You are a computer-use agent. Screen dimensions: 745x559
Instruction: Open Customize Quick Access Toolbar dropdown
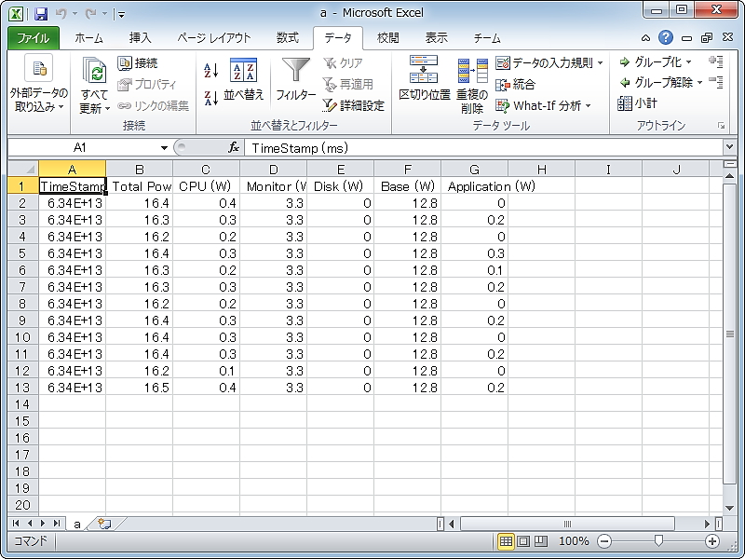click(122, 15)
